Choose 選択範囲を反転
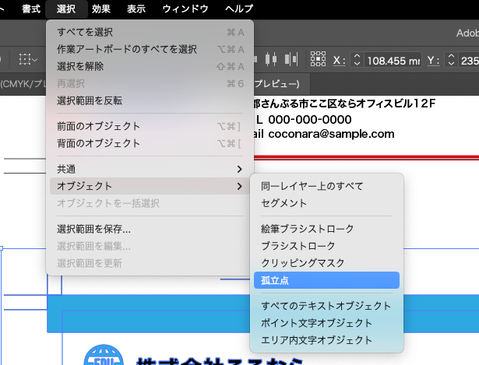Image resolution: width=479 pixels, height=365 pixels. 150,100
